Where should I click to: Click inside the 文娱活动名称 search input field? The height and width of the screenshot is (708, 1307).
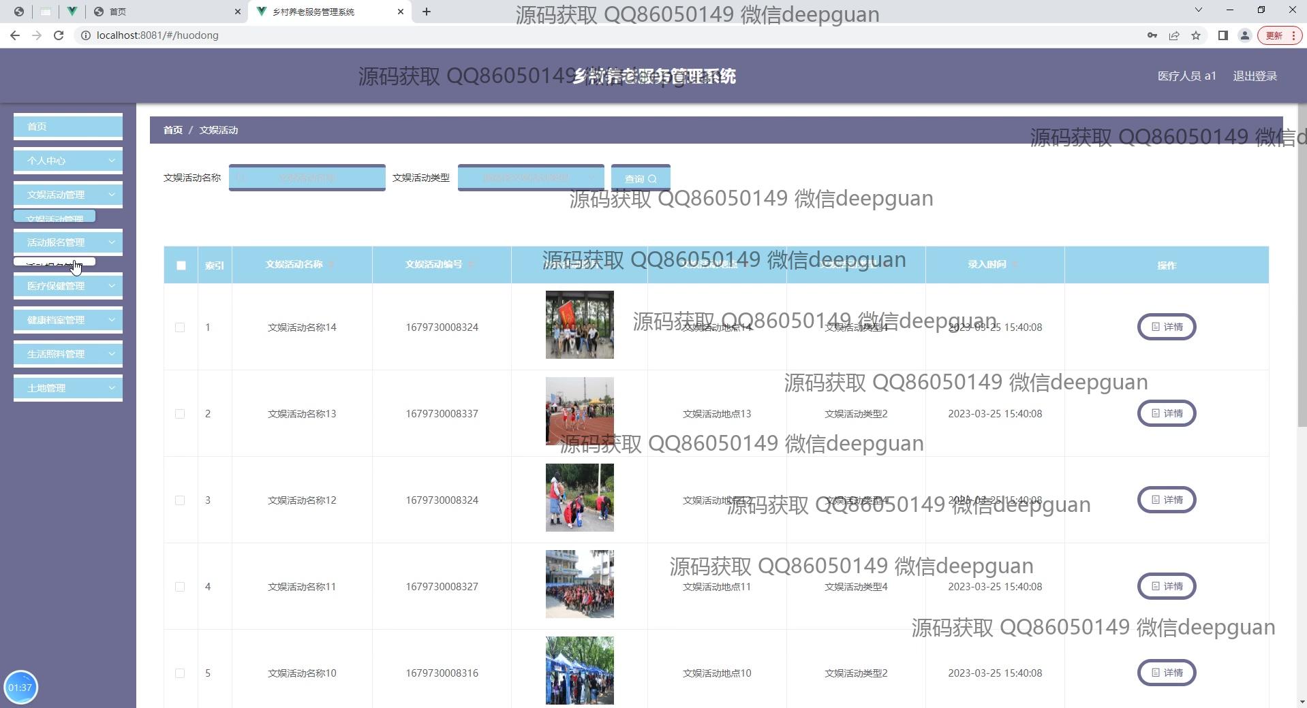[x=307, y=178]
